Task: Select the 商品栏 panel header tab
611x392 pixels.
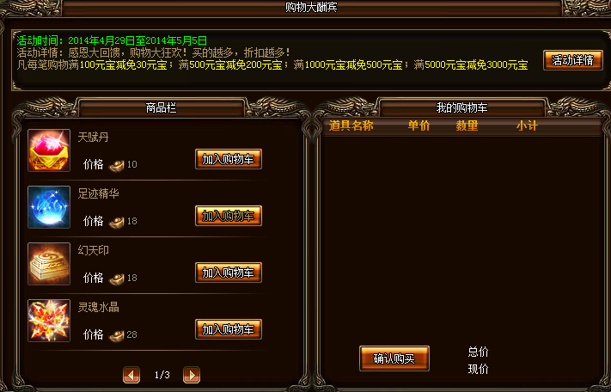Action: coord(161,107)
